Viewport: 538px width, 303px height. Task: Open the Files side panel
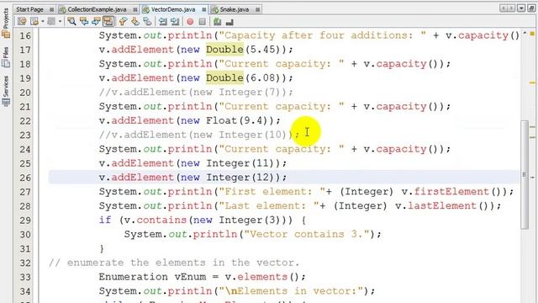coord(6,57)
